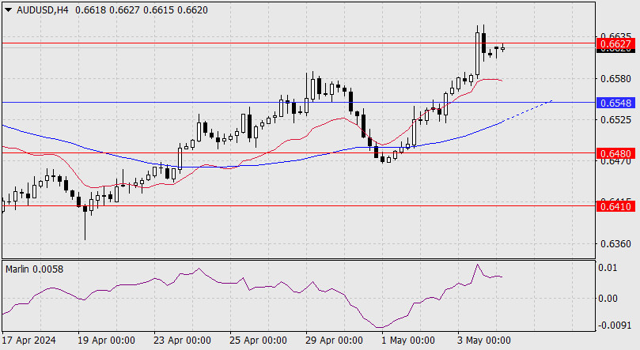The width and height of the screenshot is (640, 350).
Task: Click the 0.6580 price axis value
Action: click(615, 78)
